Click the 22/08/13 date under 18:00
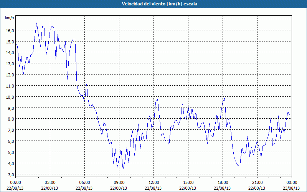The width and height of the screenshot is (307, 192). click(x=222, y=188)
